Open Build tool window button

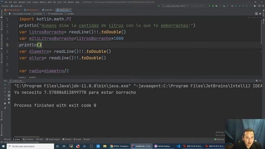pyautogui.click(x=87, y=139)
